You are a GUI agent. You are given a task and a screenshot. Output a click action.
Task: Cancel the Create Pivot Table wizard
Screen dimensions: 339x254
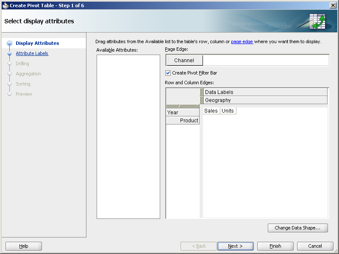pyautogui.click(x=315, y=246)
